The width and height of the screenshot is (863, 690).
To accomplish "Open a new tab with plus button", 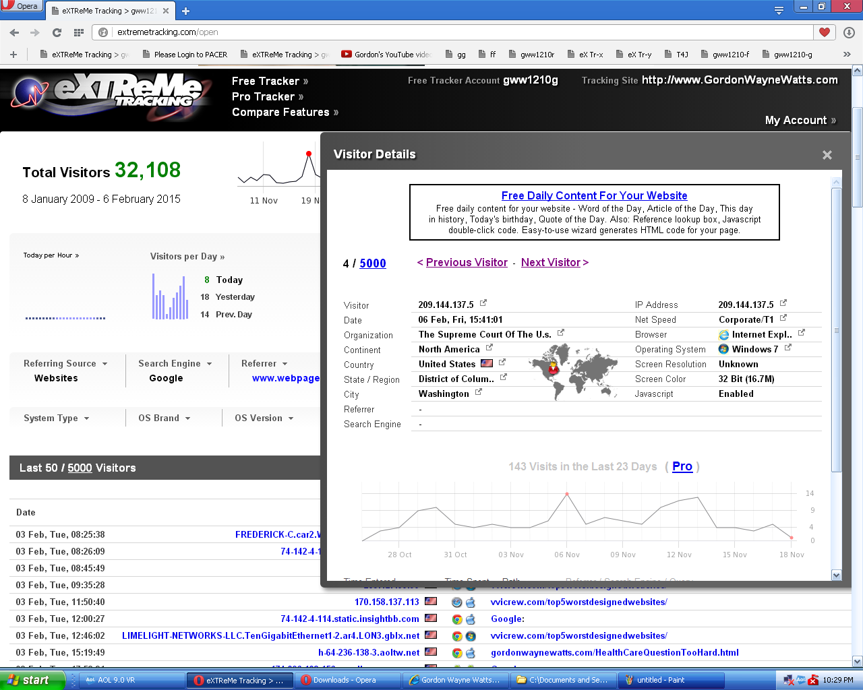I will point(186,11).
